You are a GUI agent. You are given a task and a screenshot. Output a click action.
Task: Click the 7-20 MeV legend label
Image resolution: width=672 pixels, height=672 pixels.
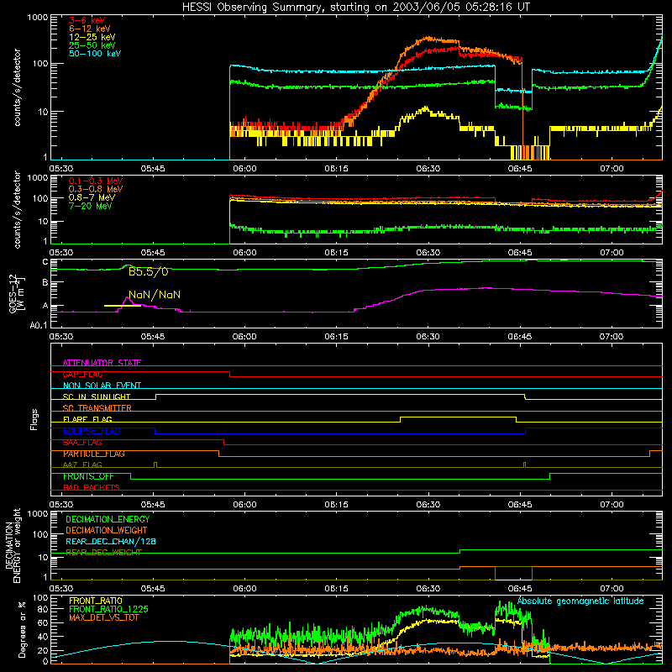point(91,206)
